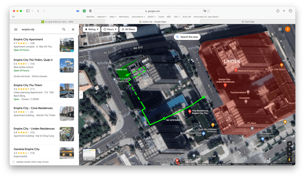The image size is (305, 178).
Task: Open the Safari share menu
Action: pos(278,11)
